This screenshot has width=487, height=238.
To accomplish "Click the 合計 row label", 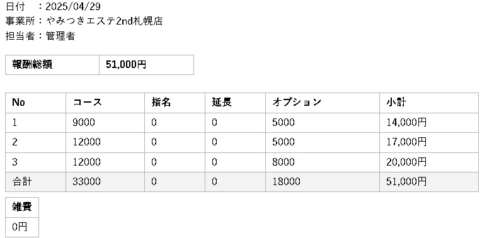I will [x=22, y=181].
